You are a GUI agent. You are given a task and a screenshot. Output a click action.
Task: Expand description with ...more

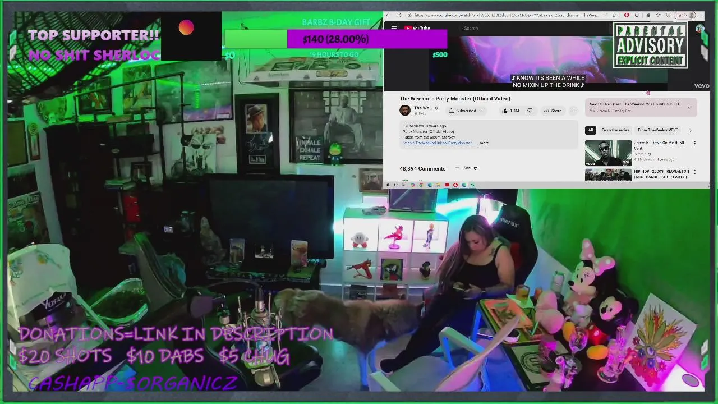[482, 143]
